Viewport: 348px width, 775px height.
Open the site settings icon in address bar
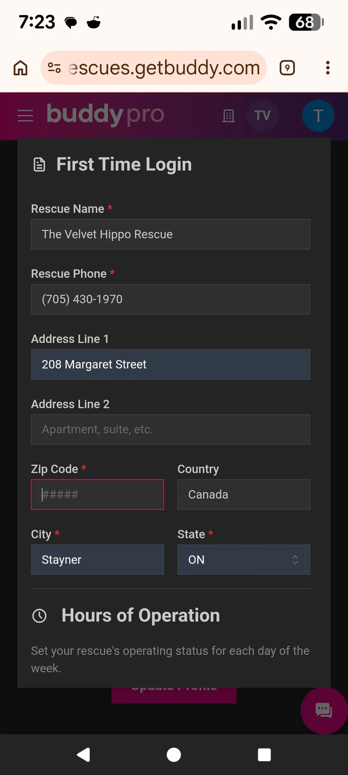[54, 68]
